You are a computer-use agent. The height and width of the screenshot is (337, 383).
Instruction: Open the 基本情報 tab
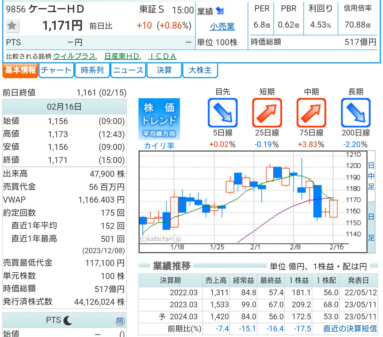pyautogui.click(x=21, y=70)
